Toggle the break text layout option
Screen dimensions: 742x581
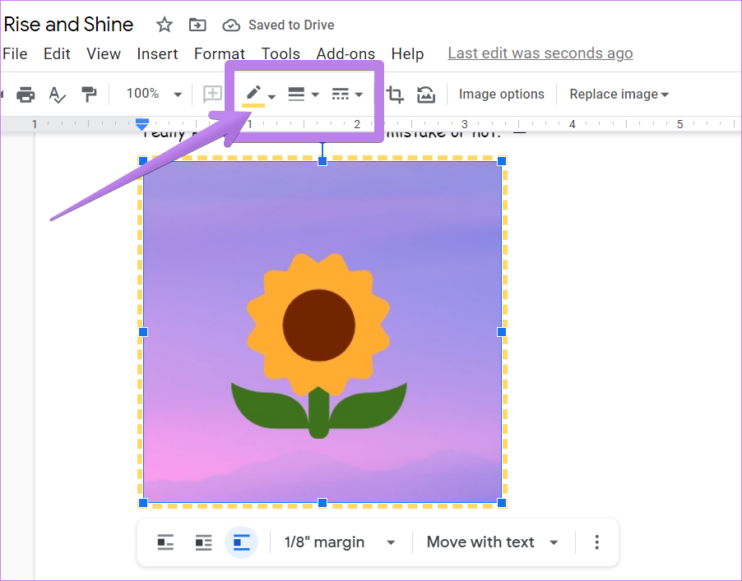tap(241, 542)
